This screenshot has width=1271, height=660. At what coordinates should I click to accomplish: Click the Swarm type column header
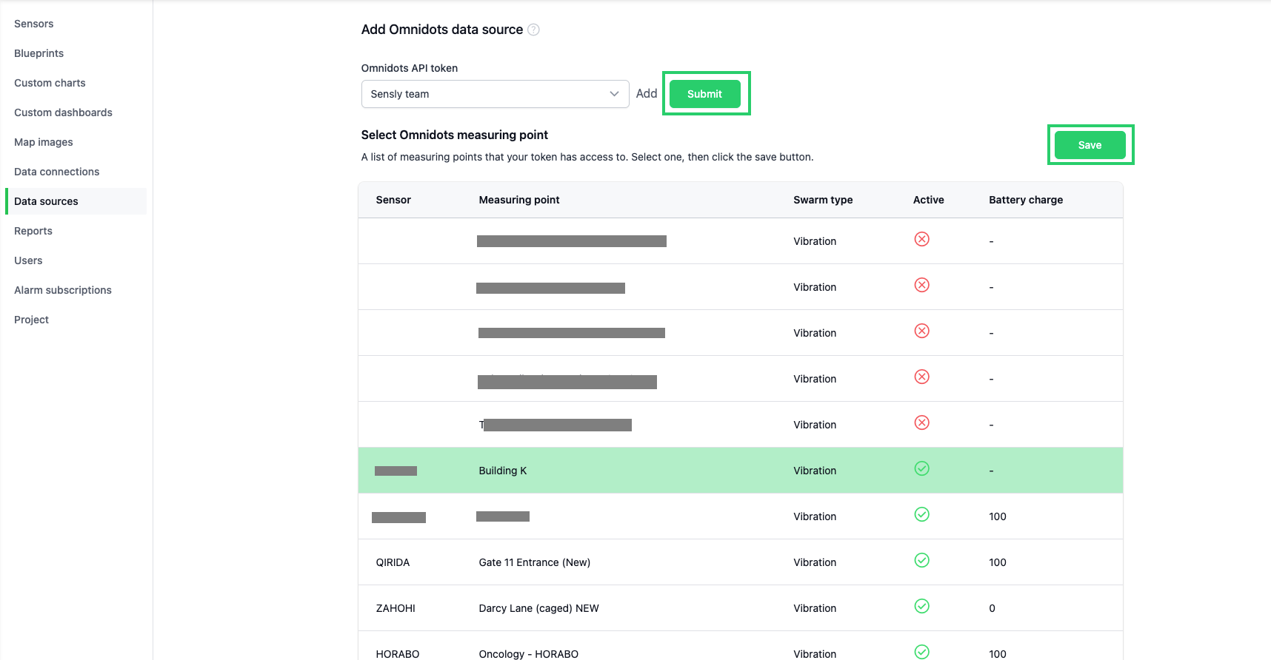click(823, 200)
